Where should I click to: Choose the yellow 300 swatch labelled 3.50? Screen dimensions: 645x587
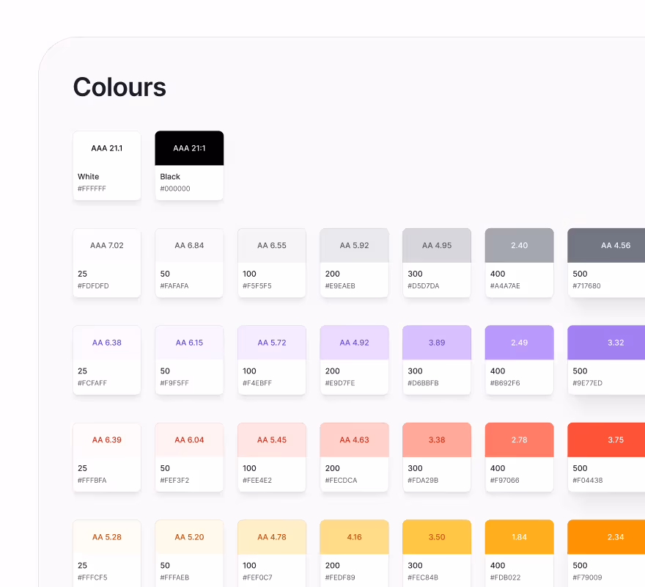tap(437, 553)
